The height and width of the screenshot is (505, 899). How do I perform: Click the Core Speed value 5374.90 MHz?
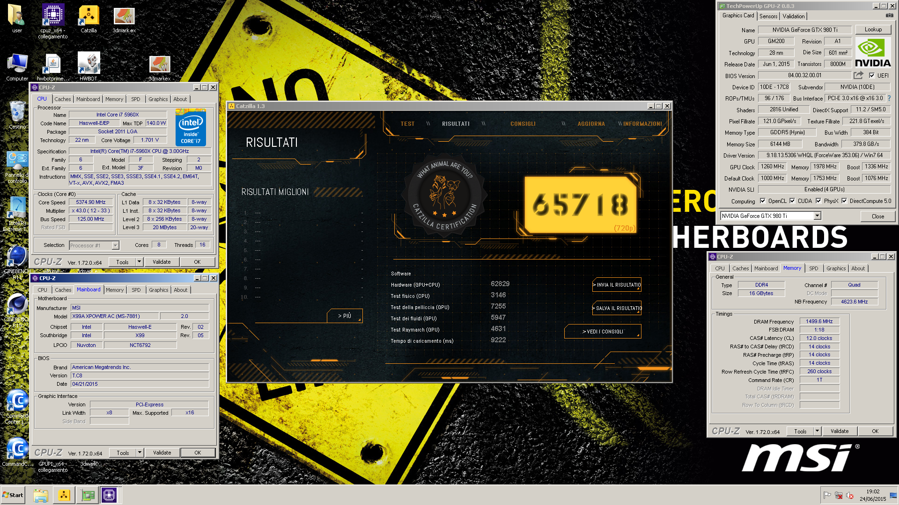pyautogui.click(x=91, y=202)
